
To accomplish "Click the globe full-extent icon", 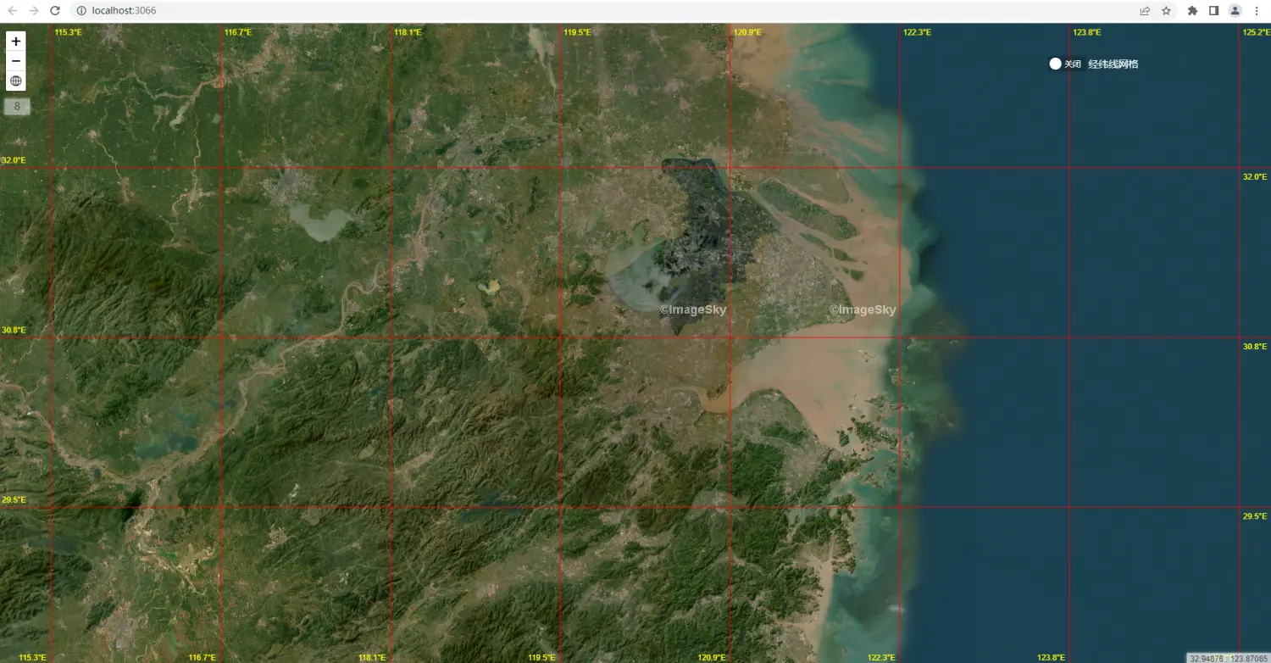I will (x=16, y=81).
